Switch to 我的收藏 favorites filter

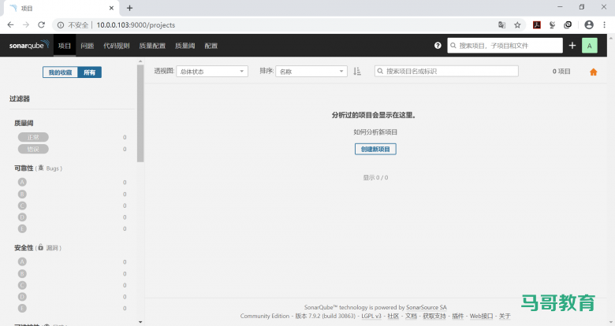[x=60, y=72]
